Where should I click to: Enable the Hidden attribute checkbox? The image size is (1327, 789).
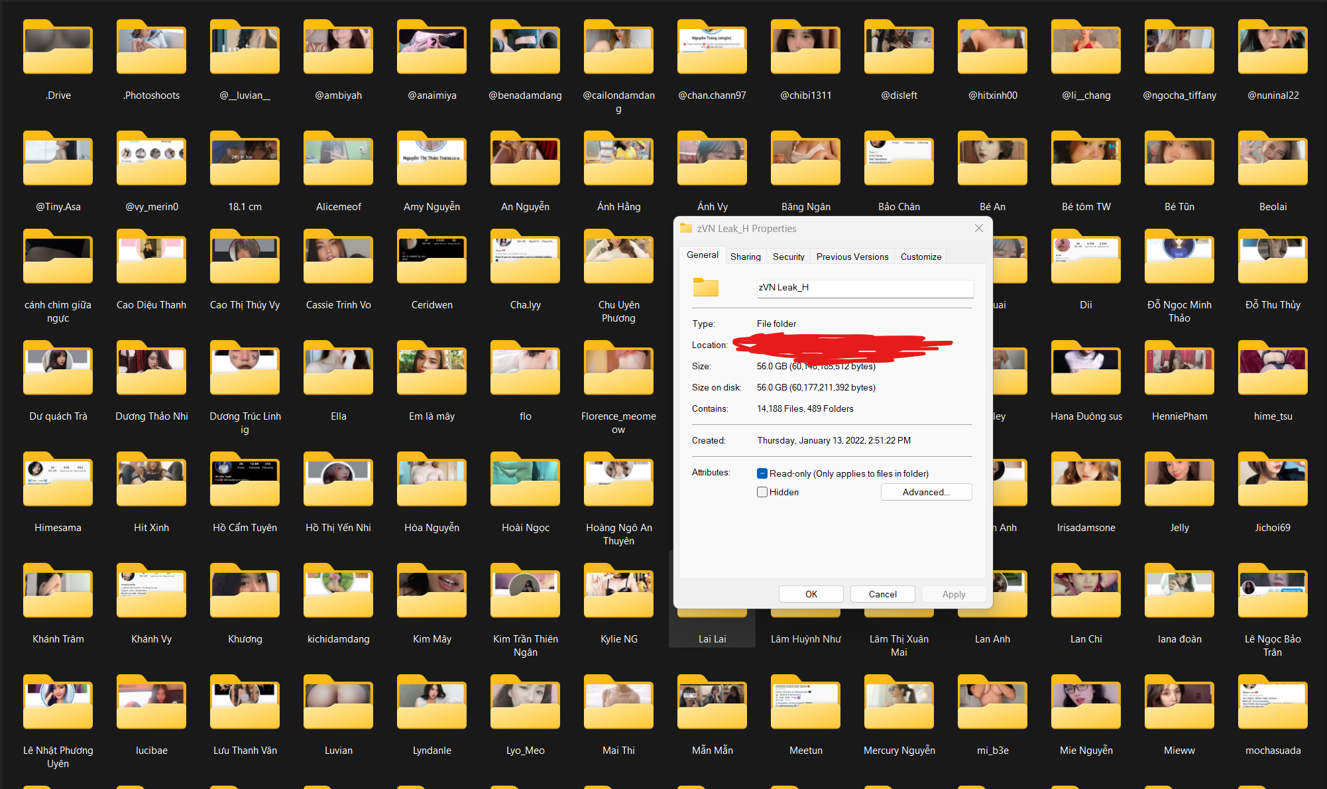762,492
